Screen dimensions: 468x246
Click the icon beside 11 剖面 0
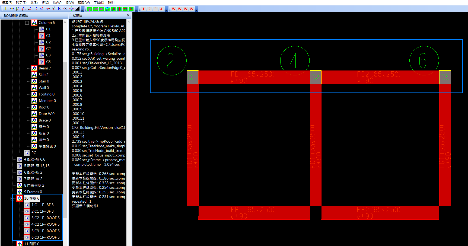(x=20, y=244)
